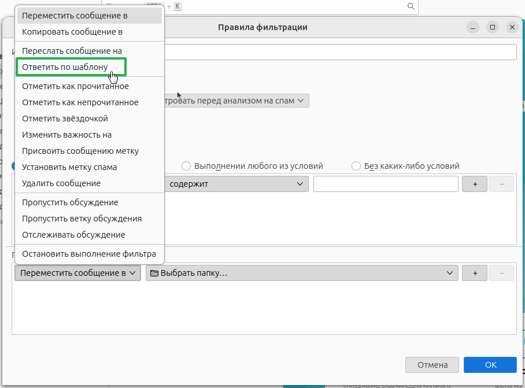The width and height of the screenshot is (525, 388).
Task: Expand the 'Переместить сообщение в' action dropdown
Action: pos(77,273)
